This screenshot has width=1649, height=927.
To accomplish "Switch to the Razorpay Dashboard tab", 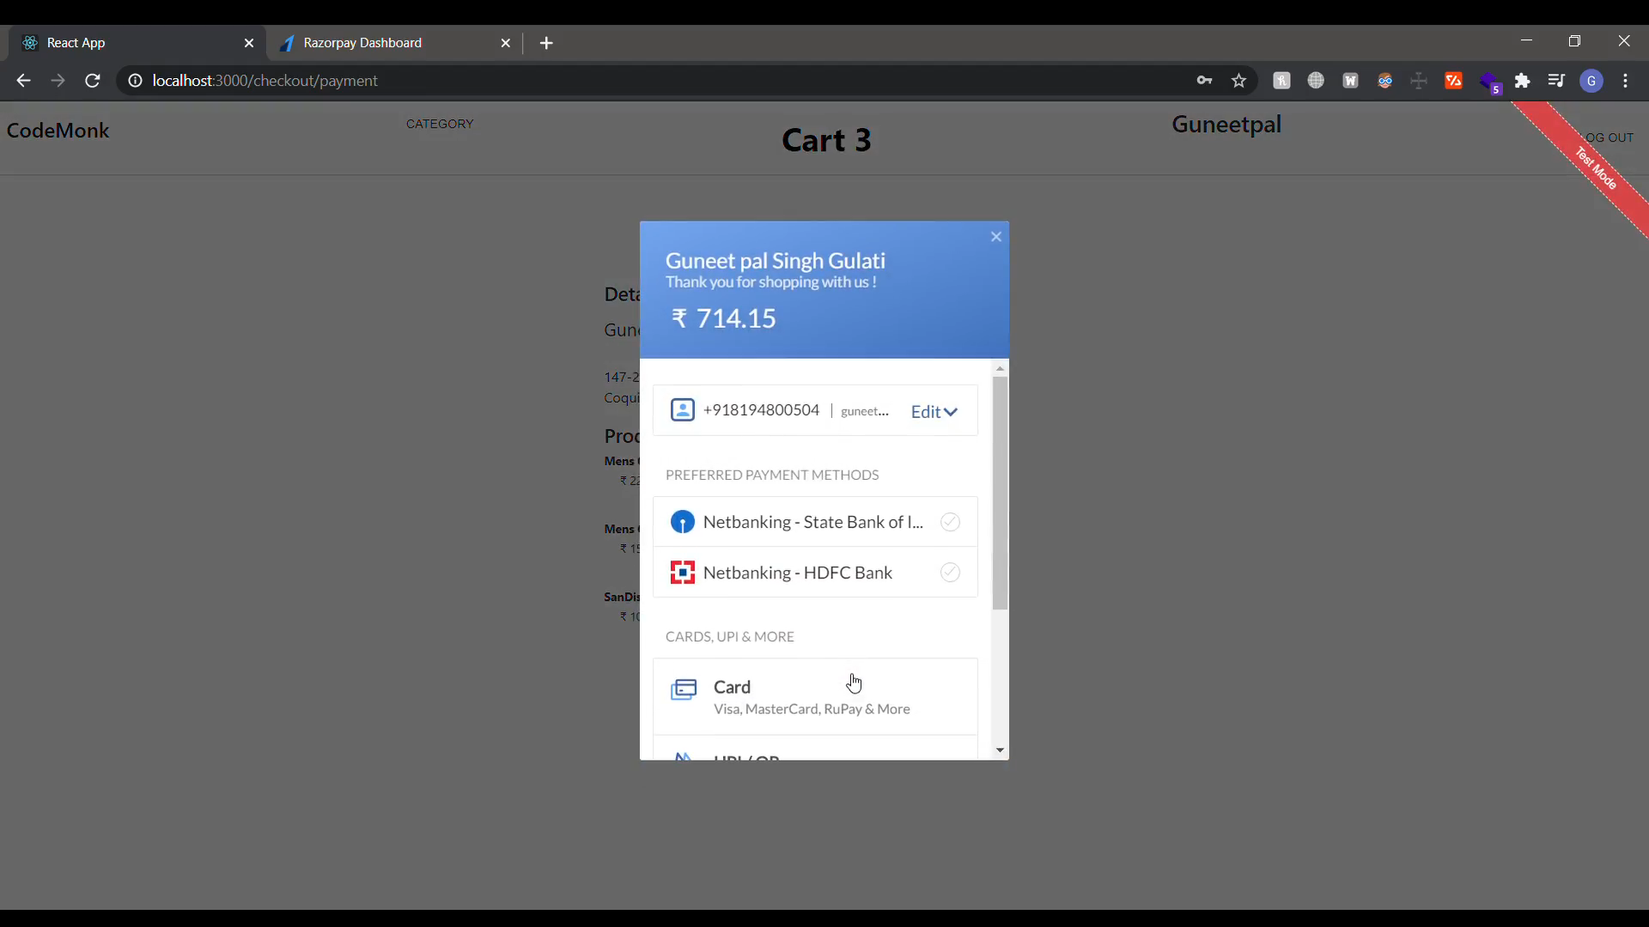I will point(369,43).
